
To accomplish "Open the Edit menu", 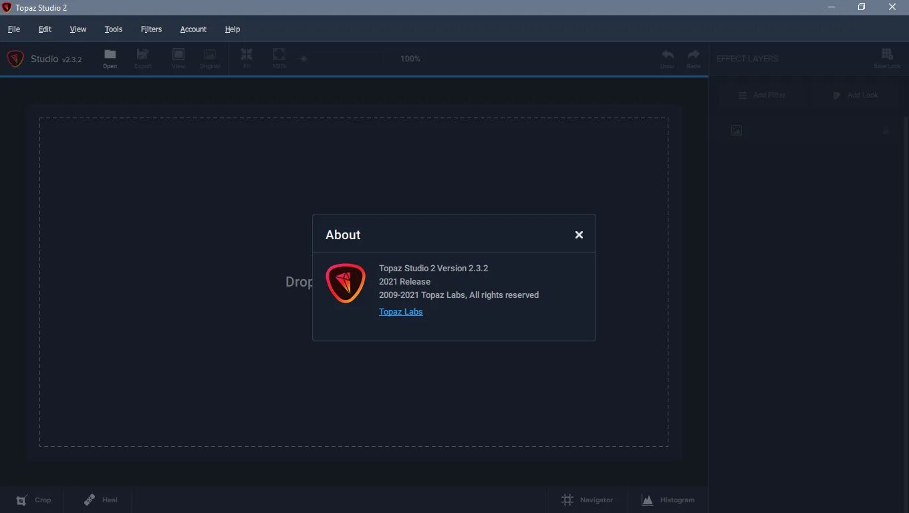I will [x=45, y=29].
